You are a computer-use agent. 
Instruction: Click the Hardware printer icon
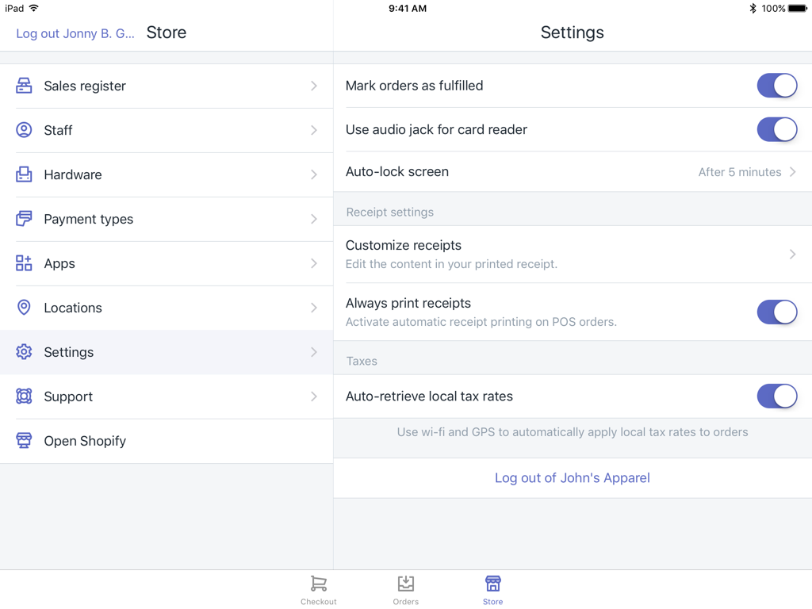point(24,174)
